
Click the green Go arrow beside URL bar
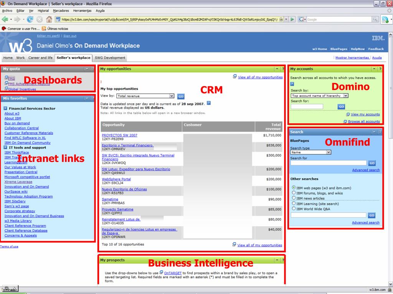292,19
